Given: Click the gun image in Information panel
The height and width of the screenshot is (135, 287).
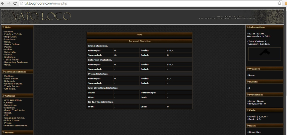Looking at the screenshot, I should click(264, 54).
